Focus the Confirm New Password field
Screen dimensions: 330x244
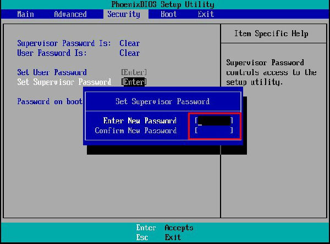pos(214,130)
